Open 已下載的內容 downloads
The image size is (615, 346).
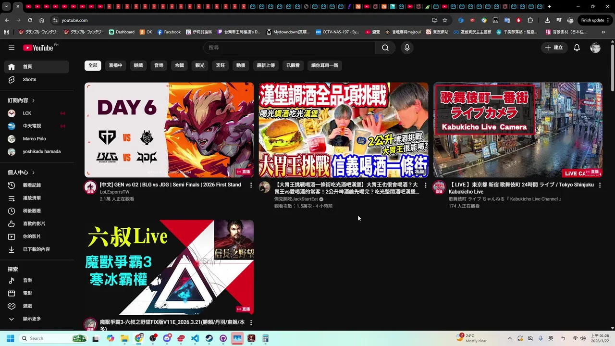(37, 249)
